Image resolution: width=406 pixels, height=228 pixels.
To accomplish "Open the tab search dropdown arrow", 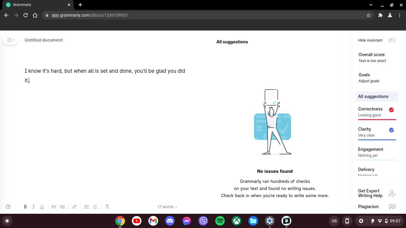I will [371, 5].
